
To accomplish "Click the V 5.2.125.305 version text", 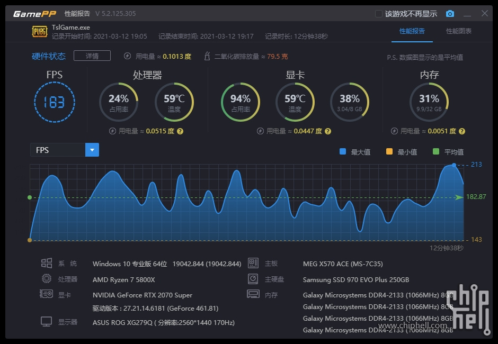I will coord(115,14).
